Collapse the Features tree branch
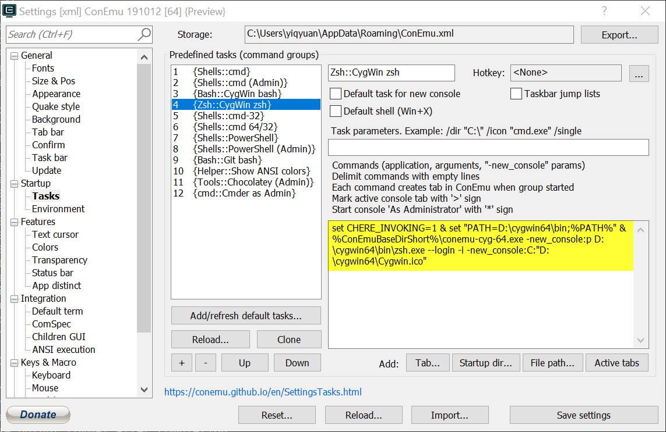 [x=13, y=222]
